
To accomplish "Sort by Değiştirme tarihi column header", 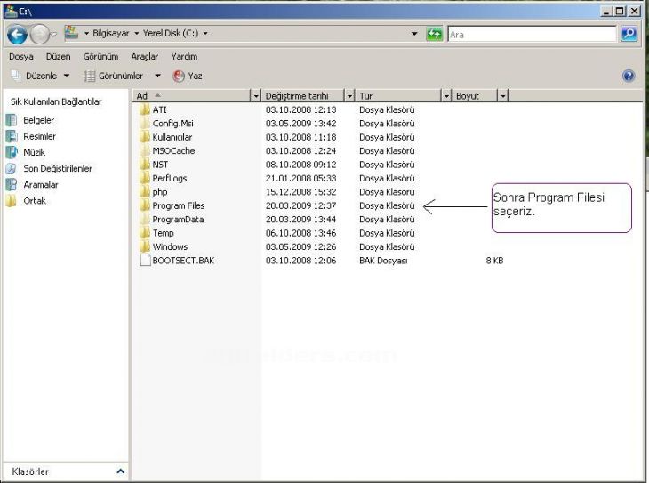I will (x=303, y=96).
